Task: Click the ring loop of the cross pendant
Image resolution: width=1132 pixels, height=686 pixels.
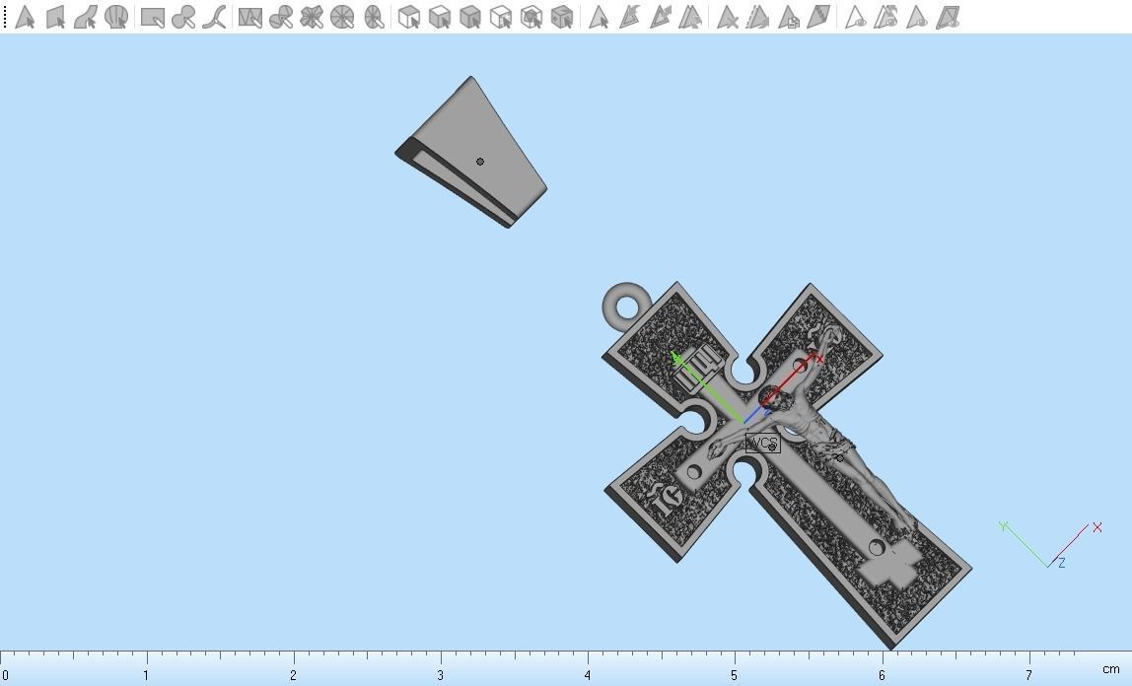Action: point(626,306)
